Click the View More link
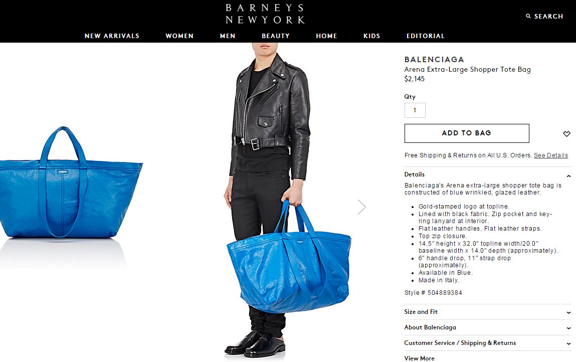The height and width of the screenshot is (362, 576). point(419,358)
